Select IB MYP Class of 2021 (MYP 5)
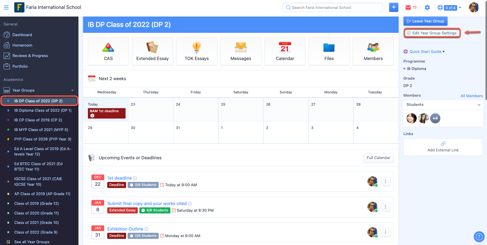487x245 pixels. point(41,130)
